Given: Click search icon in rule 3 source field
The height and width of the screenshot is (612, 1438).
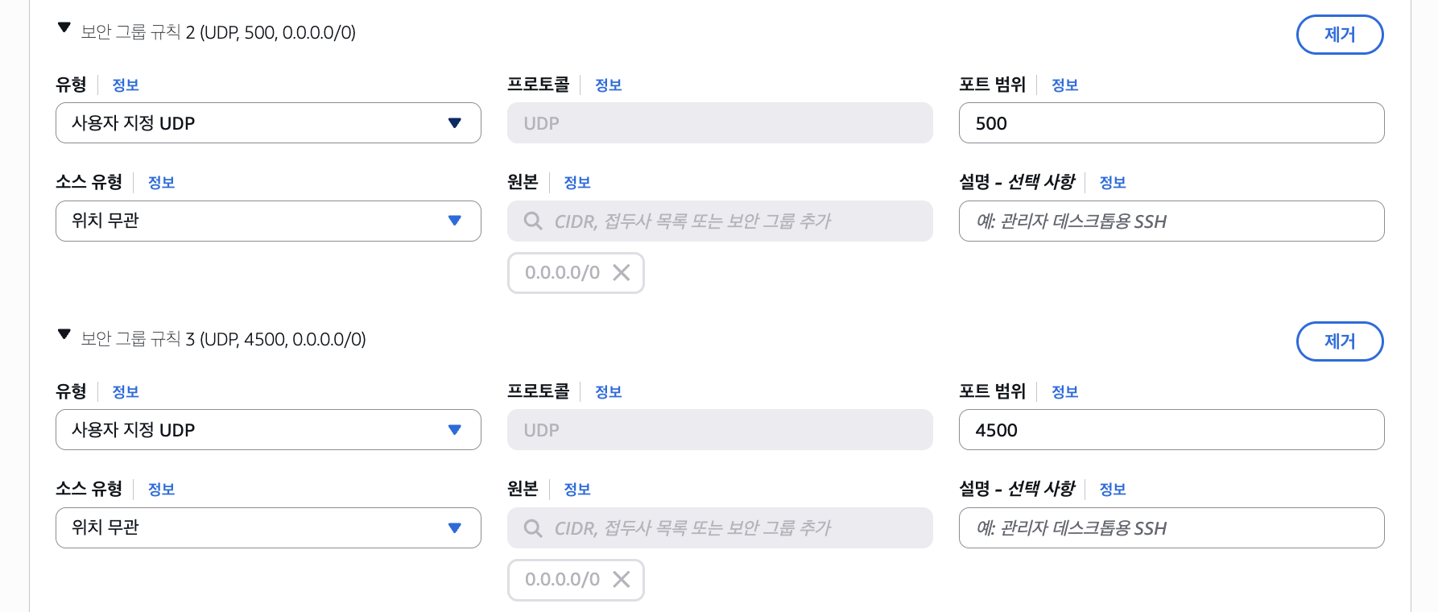Looking at the screenshot, I should point(533,528).
